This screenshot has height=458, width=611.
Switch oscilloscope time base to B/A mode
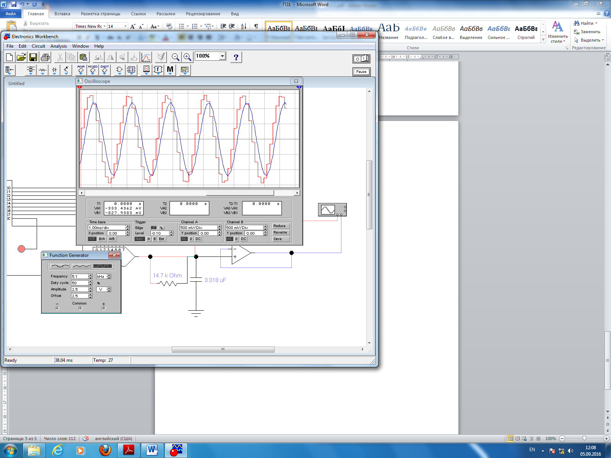click(x=102, y=239)
